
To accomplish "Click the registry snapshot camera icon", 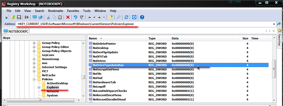I will [x=27, y=17].
